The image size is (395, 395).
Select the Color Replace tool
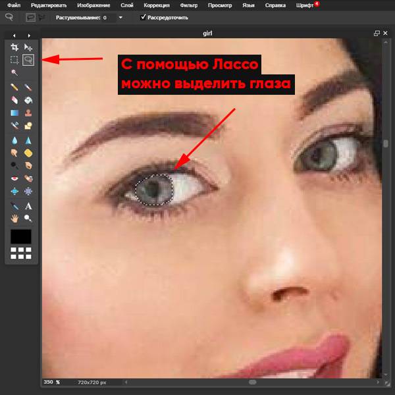pos(14,125)
